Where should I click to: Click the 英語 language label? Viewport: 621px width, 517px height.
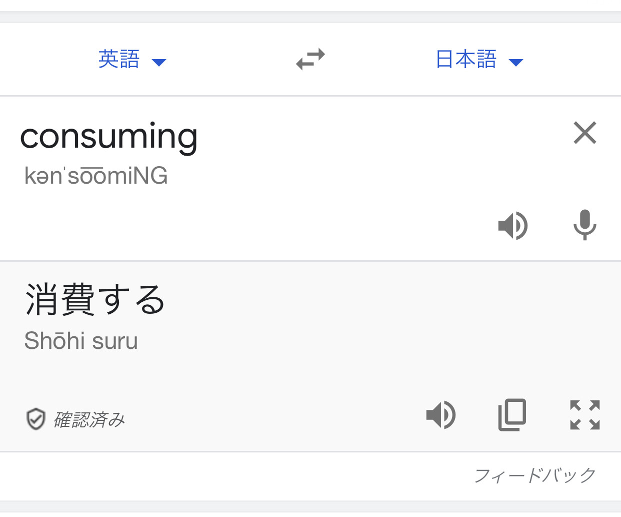[119, 59]
